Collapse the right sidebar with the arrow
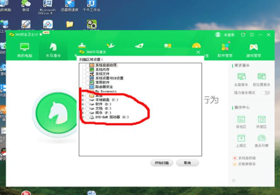Screen dimensions: 280x195 (x=234, y=181)
